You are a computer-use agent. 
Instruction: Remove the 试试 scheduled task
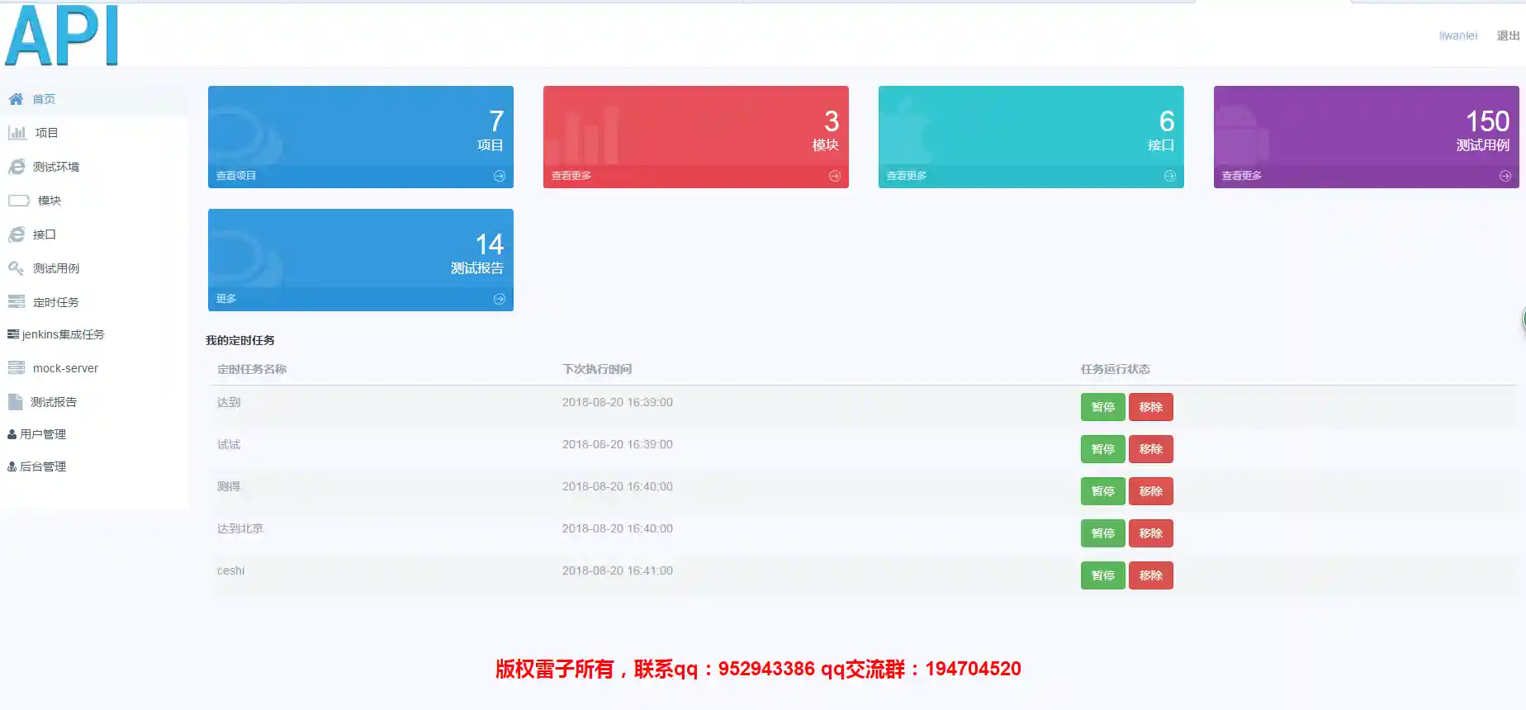(1151, 449)
